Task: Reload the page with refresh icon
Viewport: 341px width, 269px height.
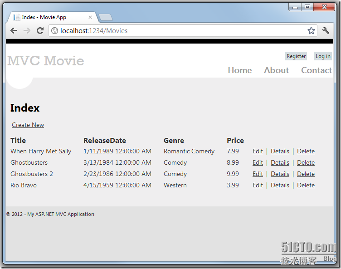Action: coord(40,31)
